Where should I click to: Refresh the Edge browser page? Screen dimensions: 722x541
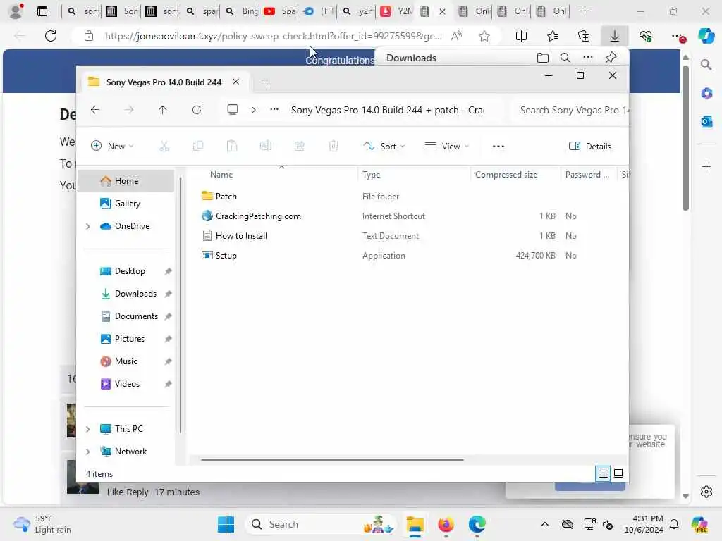point(51,36)
